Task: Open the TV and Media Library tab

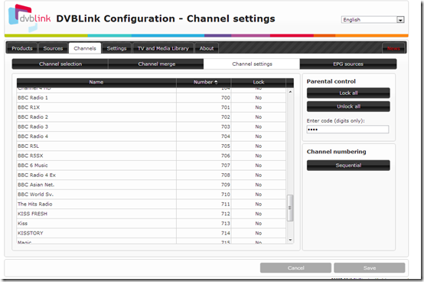Action: point(163,48)
